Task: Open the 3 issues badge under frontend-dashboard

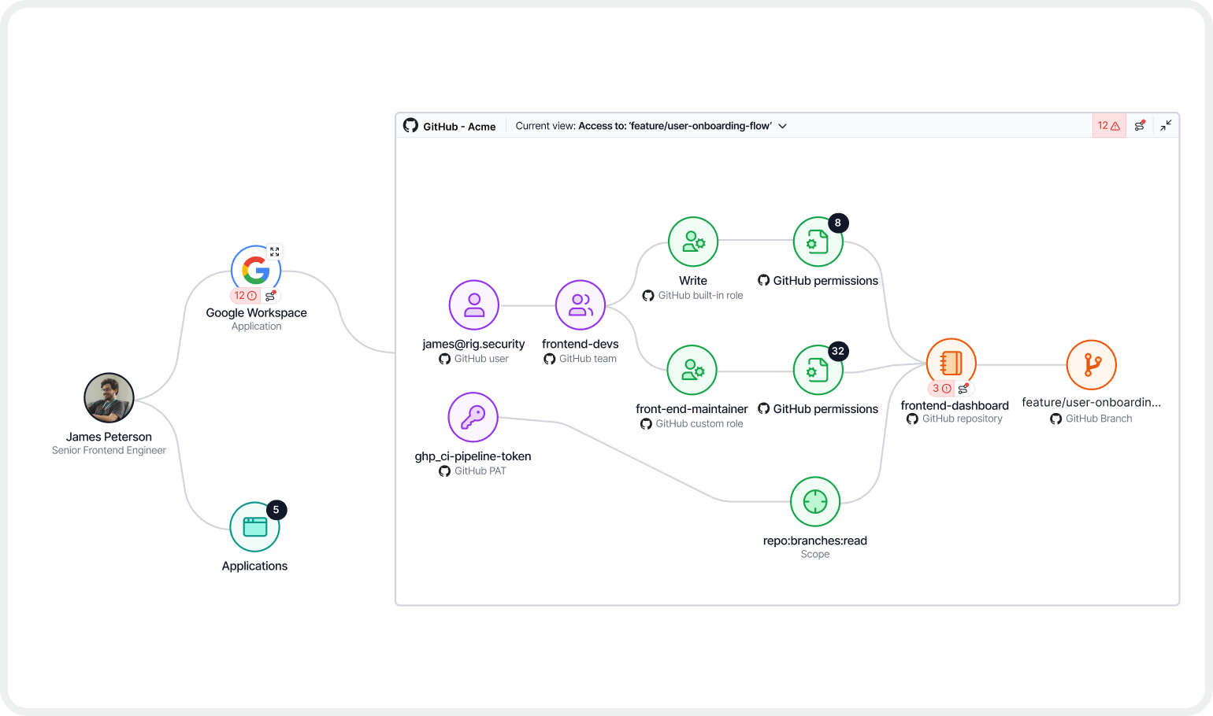Action: (x=941, y=389)
